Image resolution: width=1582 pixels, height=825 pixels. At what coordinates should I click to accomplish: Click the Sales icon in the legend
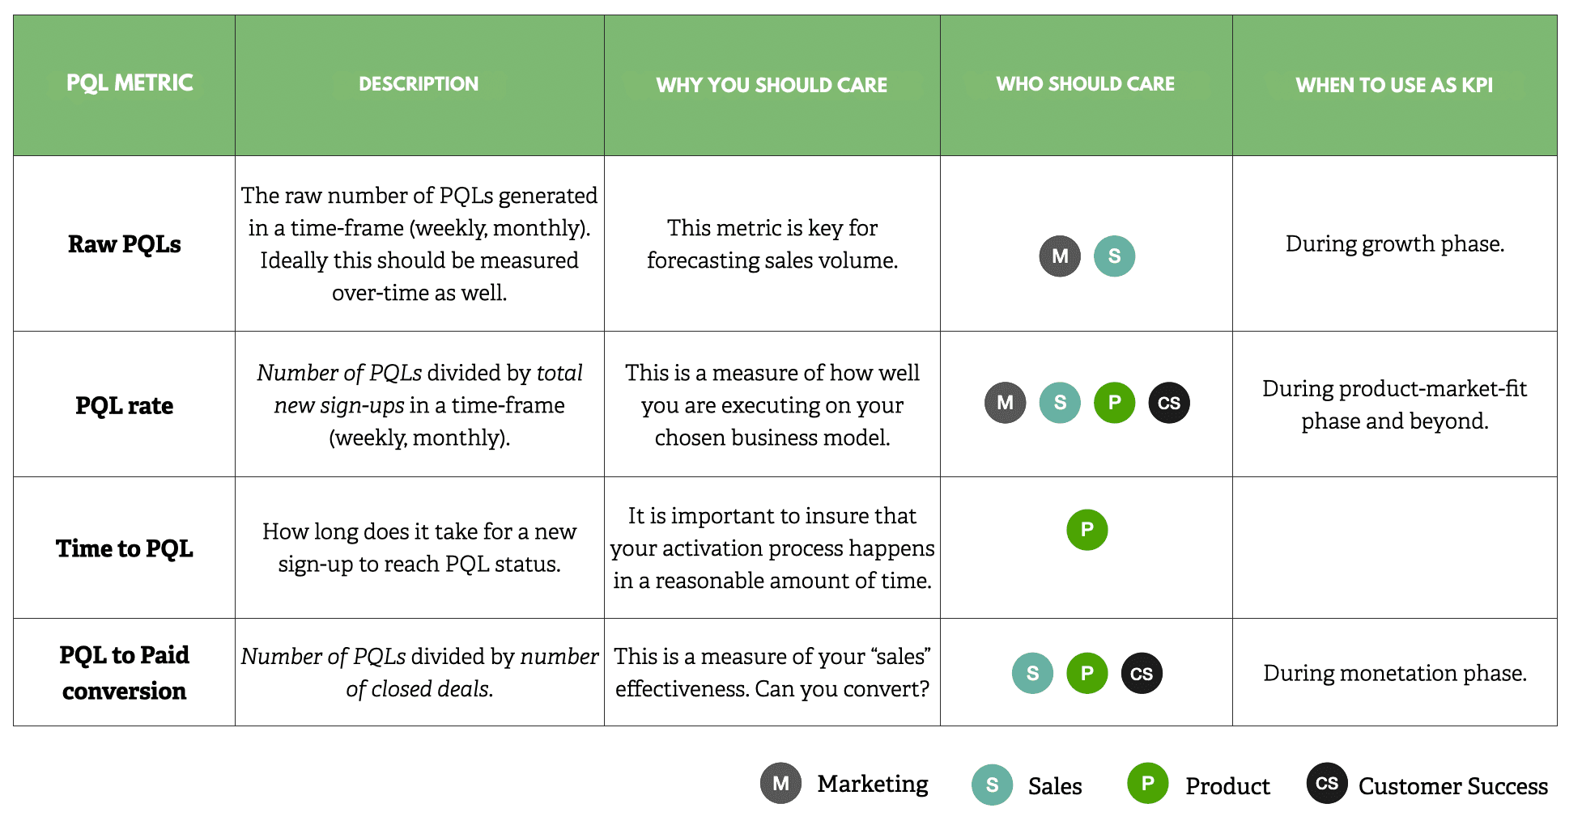tap(992, 785)
